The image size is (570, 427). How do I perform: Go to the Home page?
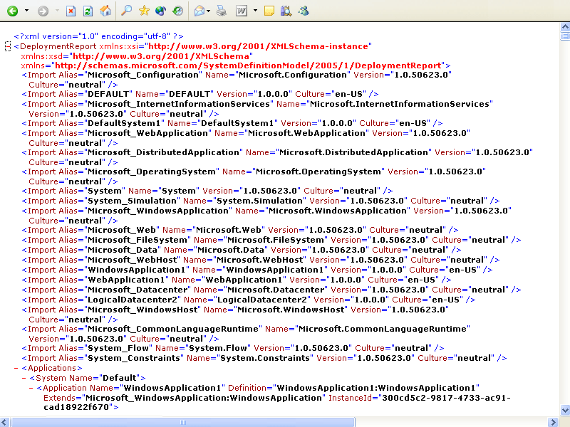point(105,11)
